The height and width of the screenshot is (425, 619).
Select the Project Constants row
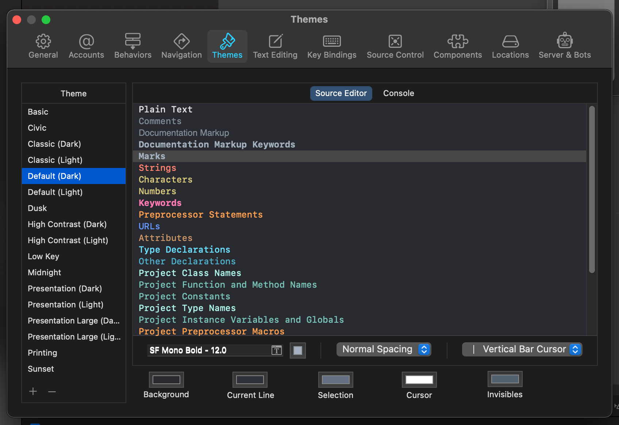click(x=360, y=296)
